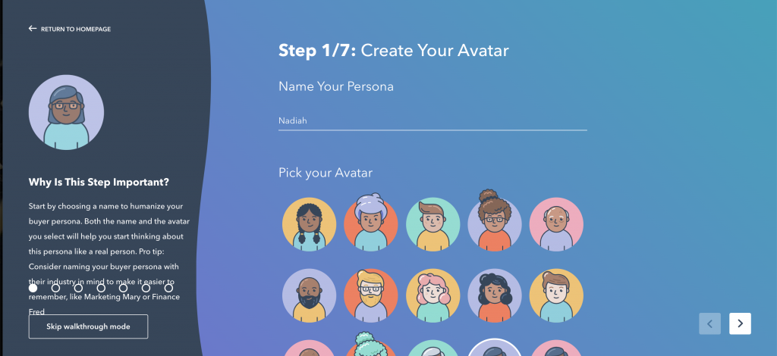The width and height of the screenshot is (777, 356).
Task: Advance to next step with right chevron
Action: point(740,323)
